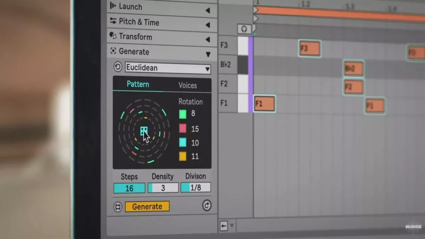Select the F2 note in the piano roll

click(x=353, y=87)
